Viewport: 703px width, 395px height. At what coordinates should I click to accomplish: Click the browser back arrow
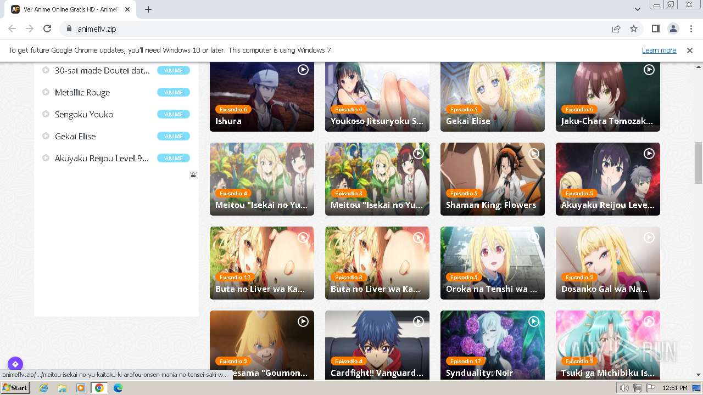[x=12, y=29]
